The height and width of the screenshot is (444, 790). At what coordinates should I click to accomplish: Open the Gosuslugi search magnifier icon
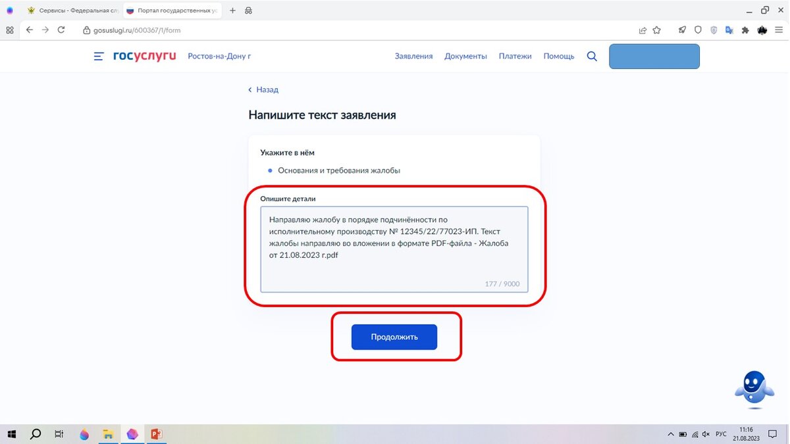(x=591, y=56)
